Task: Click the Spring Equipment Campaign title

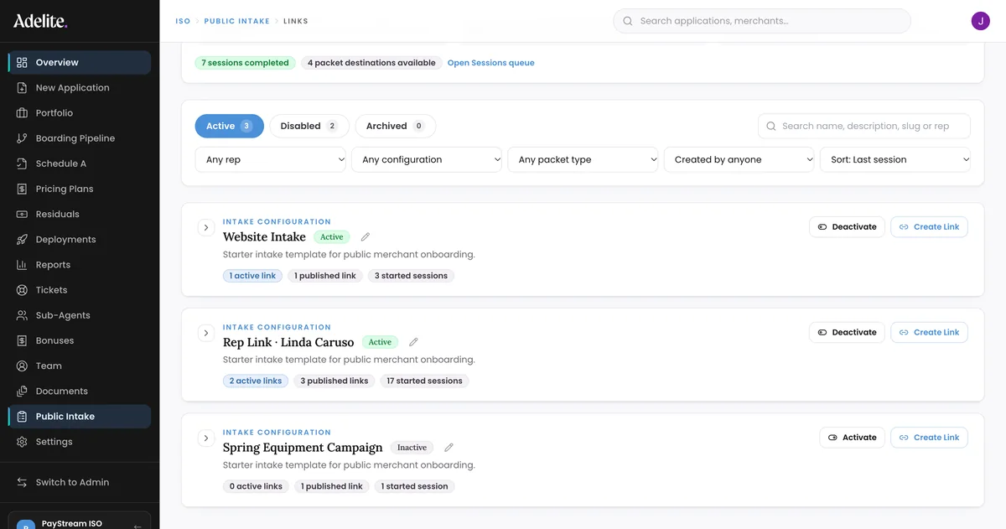Action: pos(303,448)
